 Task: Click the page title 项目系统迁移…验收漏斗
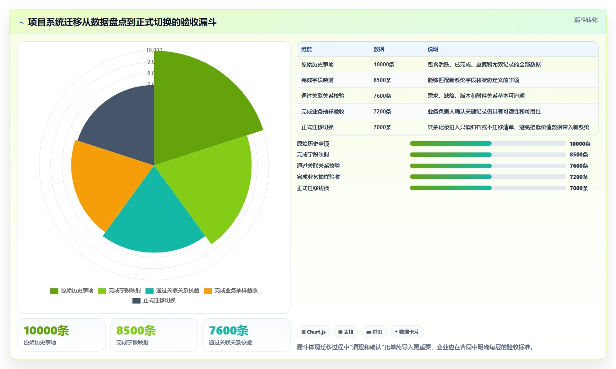click(122, 22)
